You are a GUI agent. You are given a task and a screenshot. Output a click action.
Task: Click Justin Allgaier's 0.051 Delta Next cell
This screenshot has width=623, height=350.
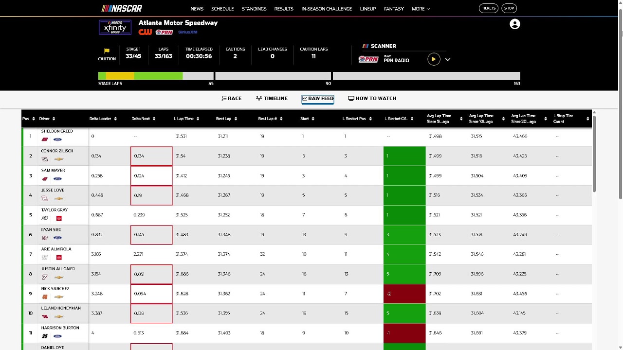tap(151, 274)
